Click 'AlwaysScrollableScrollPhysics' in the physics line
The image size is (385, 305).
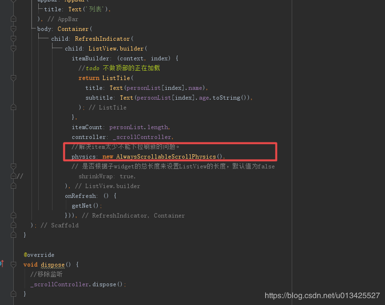(x=166, y=157)
